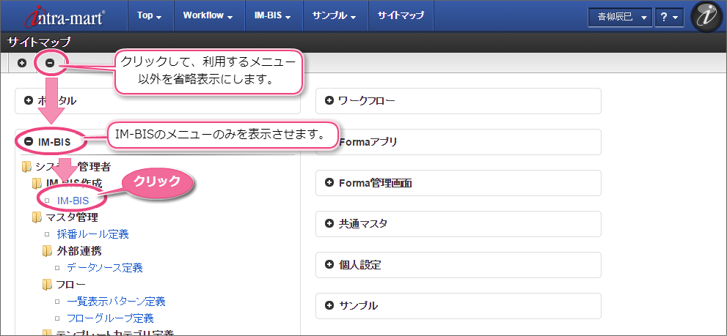Open the 採番ルール定義 link

click(92, 234)
